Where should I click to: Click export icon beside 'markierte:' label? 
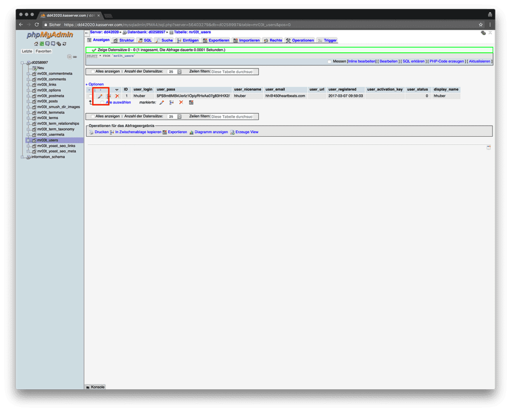(191, 102)
